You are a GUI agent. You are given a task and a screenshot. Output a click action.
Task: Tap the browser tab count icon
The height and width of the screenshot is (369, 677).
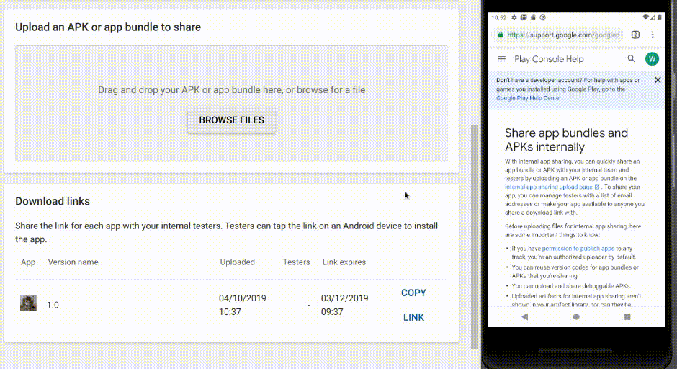click(x=635, y=35)
